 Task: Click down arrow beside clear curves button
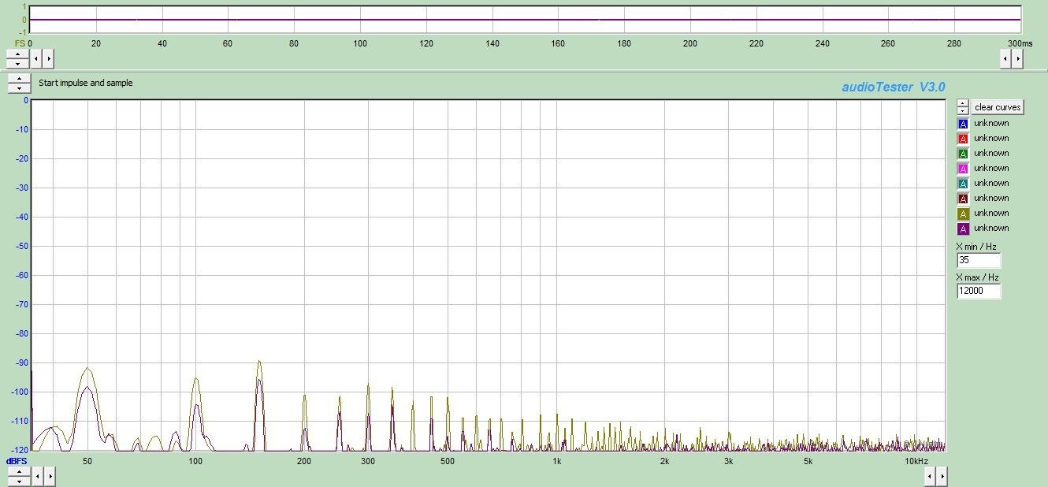coord(962,110)
